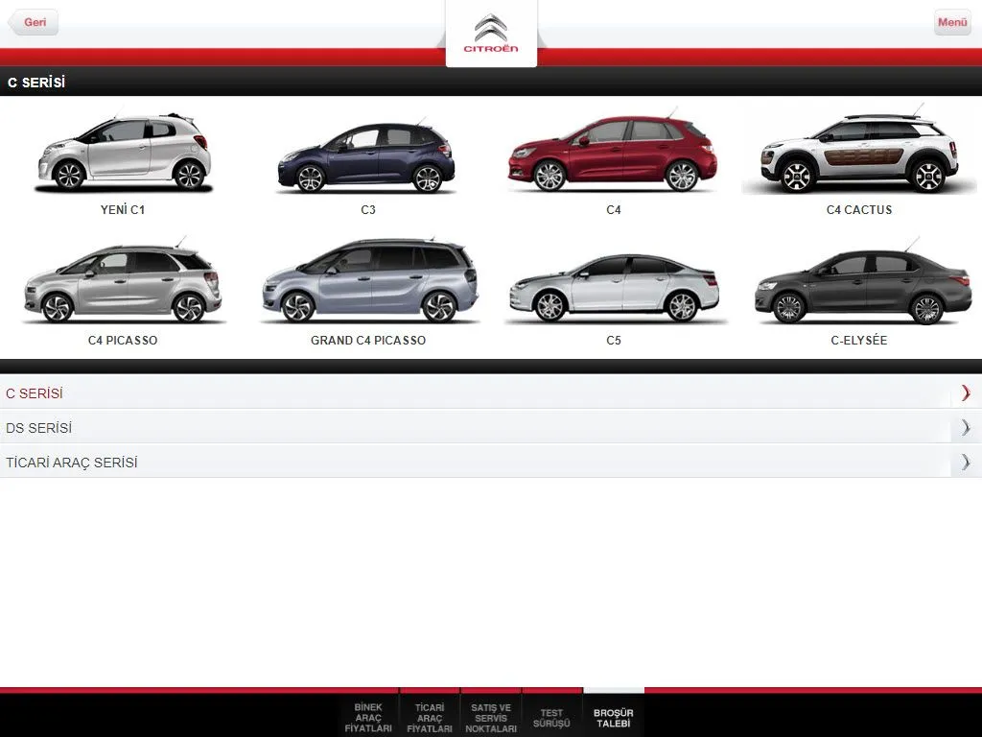Open the red C4 car image
This screenshot has height=737, width=982.
point(613,154)
